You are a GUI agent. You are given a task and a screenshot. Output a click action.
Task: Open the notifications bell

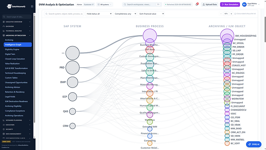(197, 4)
